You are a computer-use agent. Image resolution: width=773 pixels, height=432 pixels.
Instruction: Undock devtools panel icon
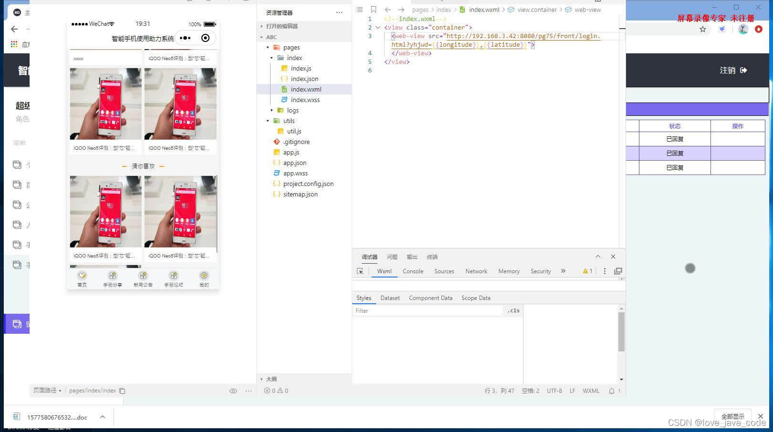coord(618,271)
